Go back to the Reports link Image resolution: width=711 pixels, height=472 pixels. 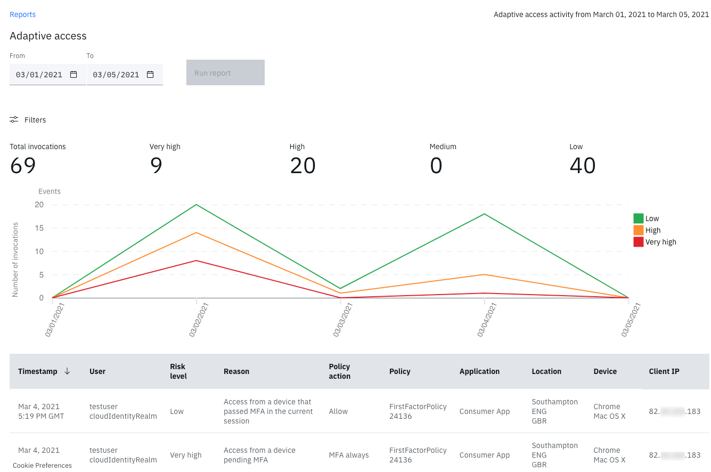tap(23, 14)
